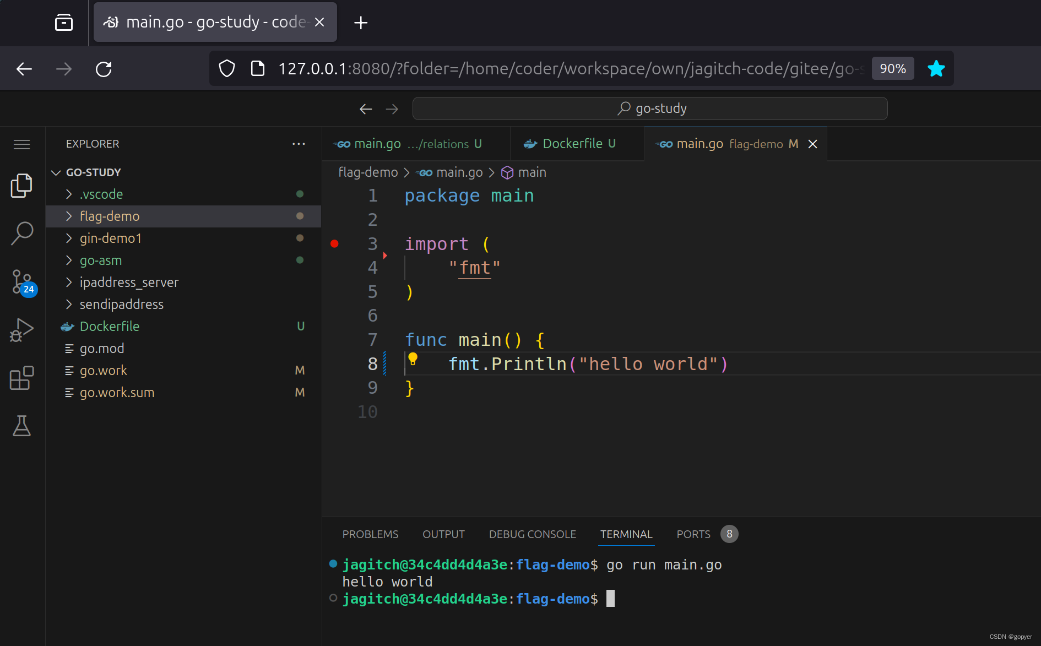
Task: Open Dockerfile from the explorer tree
Action: tap(183, 326)
